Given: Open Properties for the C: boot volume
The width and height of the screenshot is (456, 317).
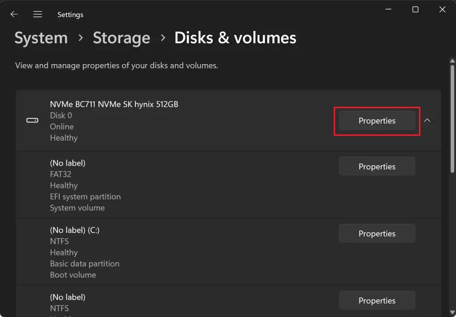Looking at the screenshot, I should click(x=377, y=233).
